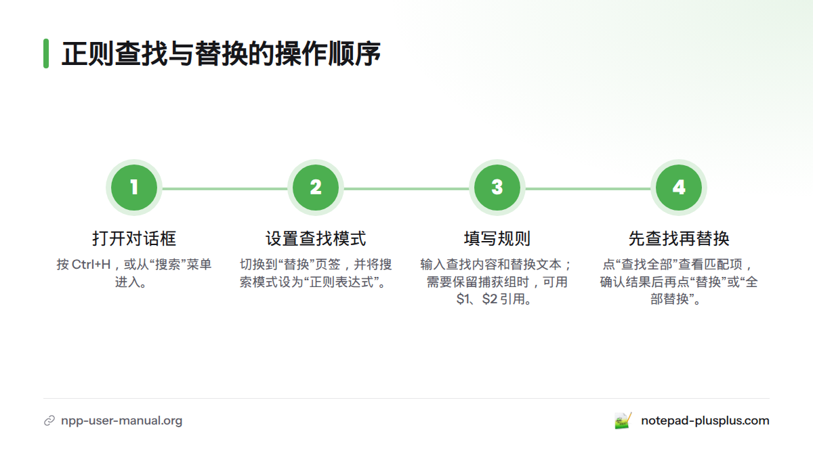This screenshot has width=813, height=457.
Task: Click the step 2 circle
Action: pyautogui.click(x=316, y=188)
